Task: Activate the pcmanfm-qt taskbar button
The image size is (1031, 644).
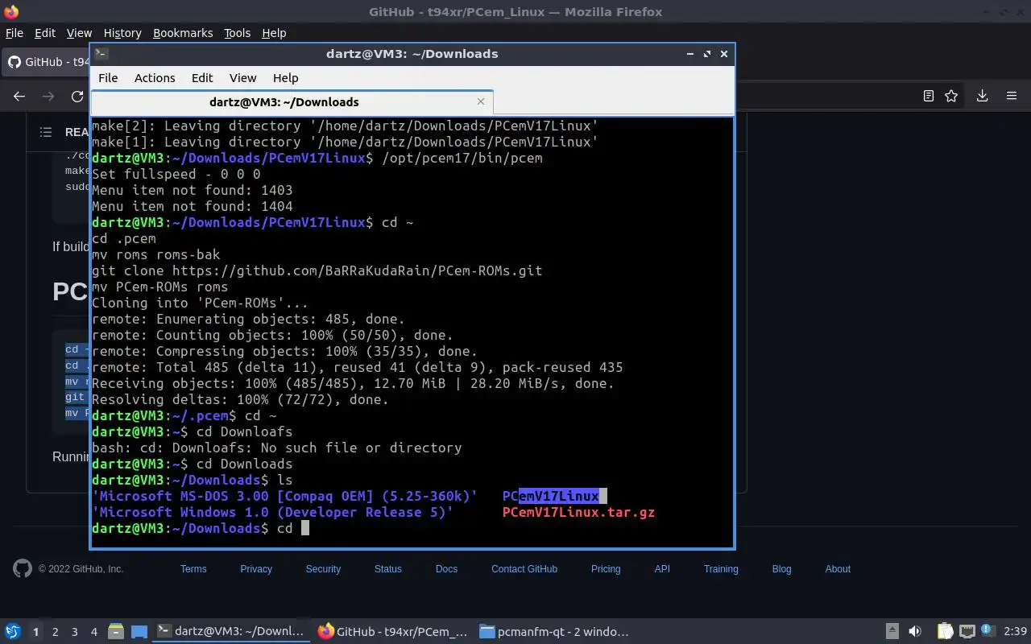Action: [554, 632]
